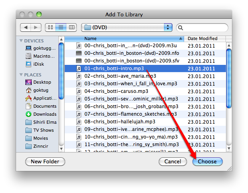Click the search field
This screenshot has width=248, height=193.
pos(203,27)
